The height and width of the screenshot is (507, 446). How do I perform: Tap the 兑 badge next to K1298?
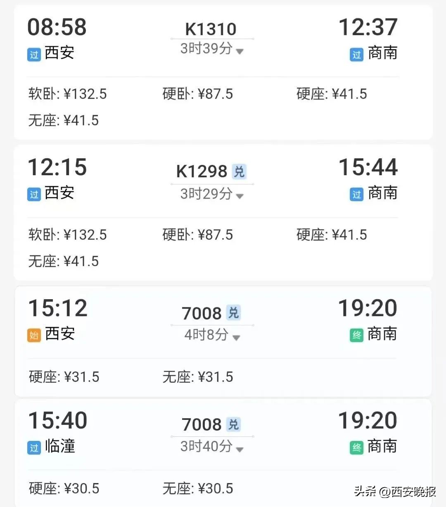239,171
